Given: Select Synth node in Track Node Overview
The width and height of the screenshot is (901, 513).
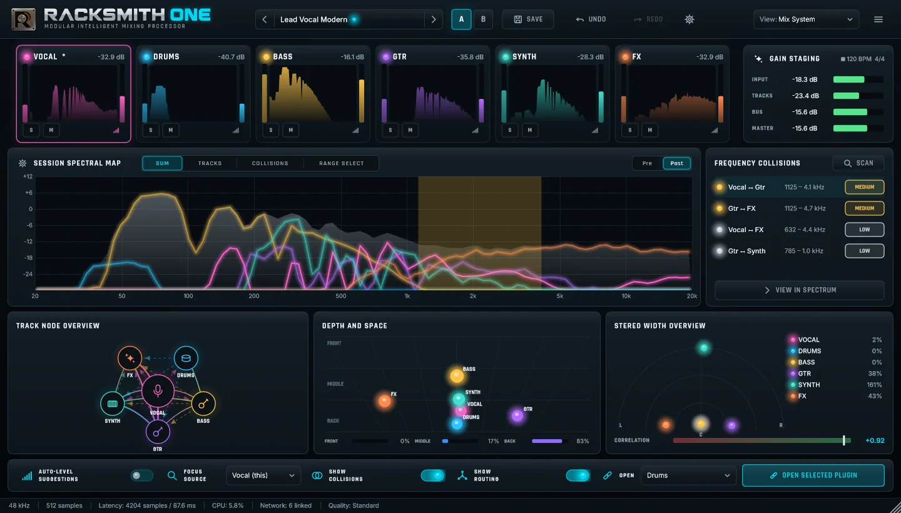Looking at the screenshot, I should [113, 404].
